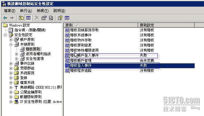Go up one level with folder icon
Viewport: 204px width, 116px height.
[x=21, y=18]
